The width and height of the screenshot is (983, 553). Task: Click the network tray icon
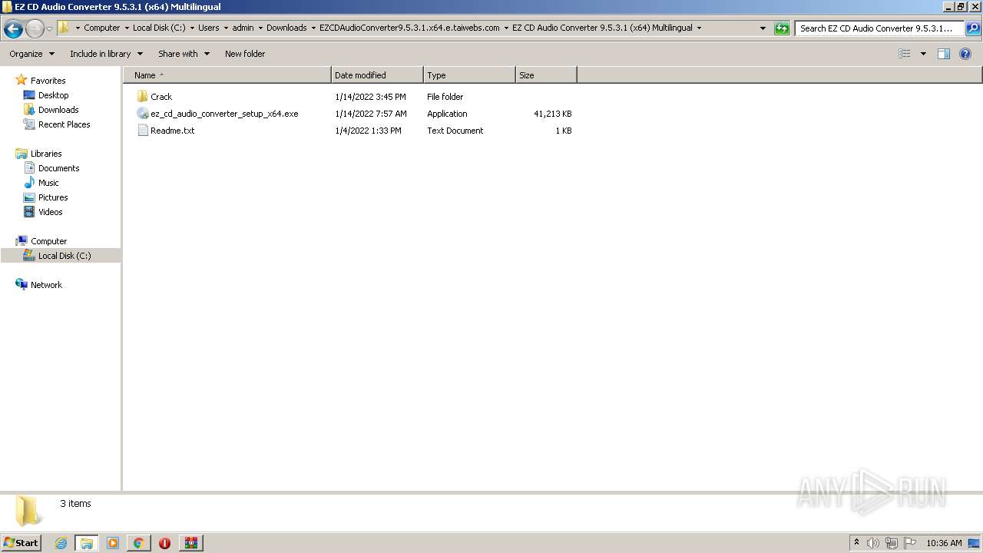coord(892,543)
